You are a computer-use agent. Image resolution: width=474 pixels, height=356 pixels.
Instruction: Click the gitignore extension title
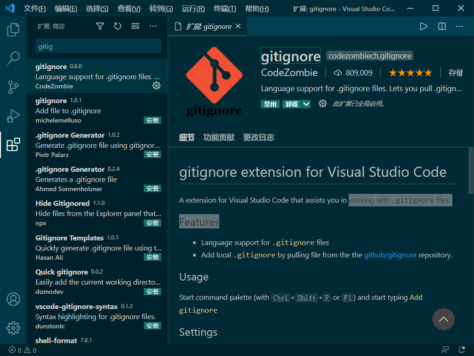tap(291, 56)
